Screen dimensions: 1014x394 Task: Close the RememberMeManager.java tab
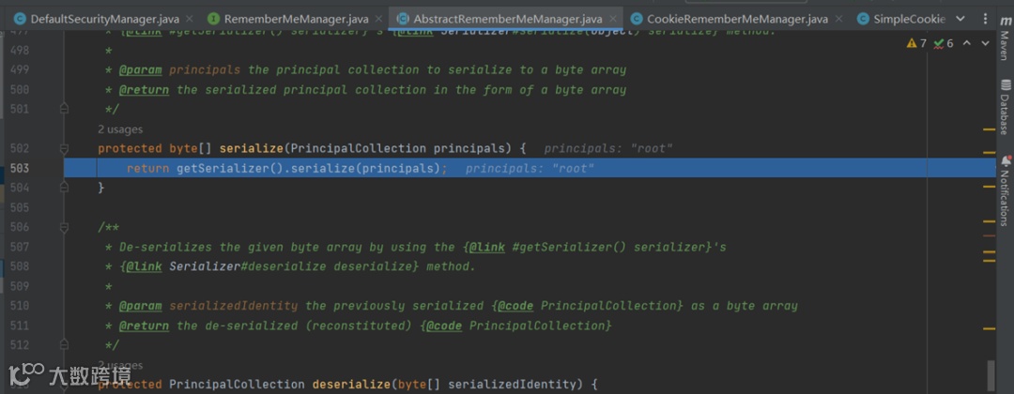[377, 20]
